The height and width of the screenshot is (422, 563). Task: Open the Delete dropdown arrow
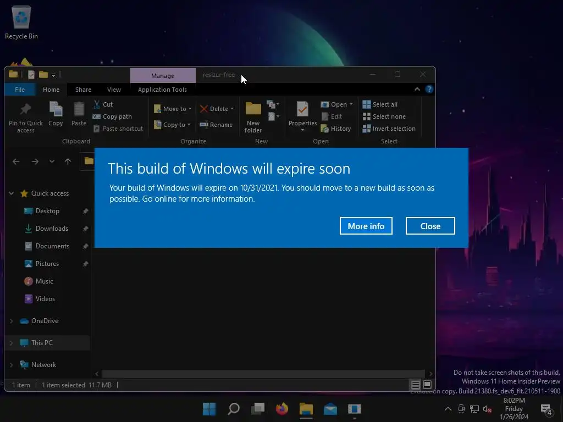[233, 109]
